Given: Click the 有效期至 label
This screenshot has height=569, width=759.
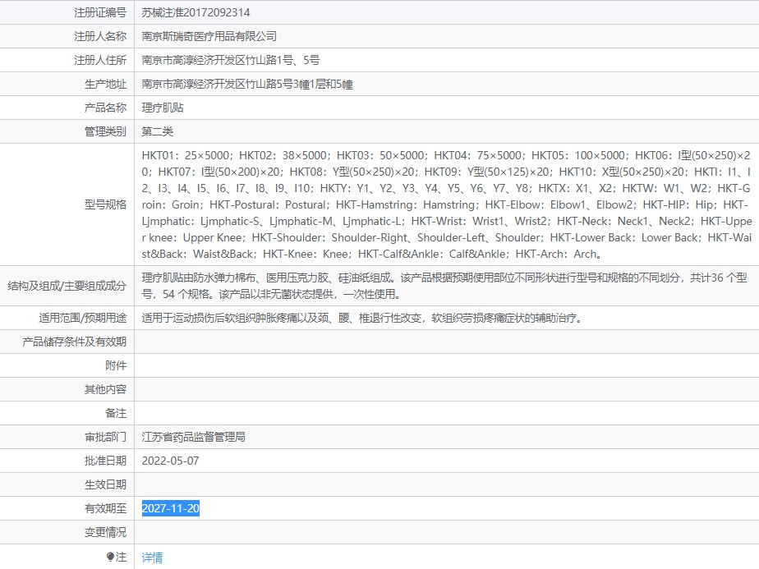Looking at the screenshot, I should coord(105,508).
